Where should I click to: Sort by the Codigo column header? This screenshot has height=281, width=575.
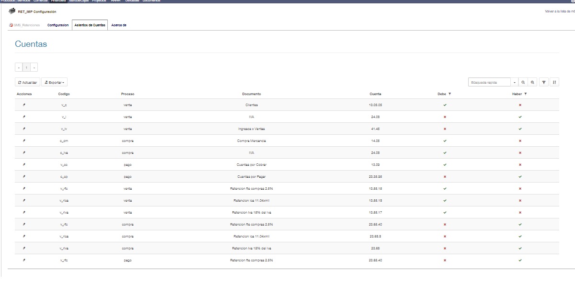64,94
